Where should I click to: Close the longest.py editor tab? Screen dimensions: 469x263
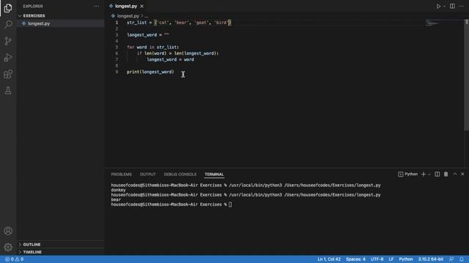[x=141, y=7]
